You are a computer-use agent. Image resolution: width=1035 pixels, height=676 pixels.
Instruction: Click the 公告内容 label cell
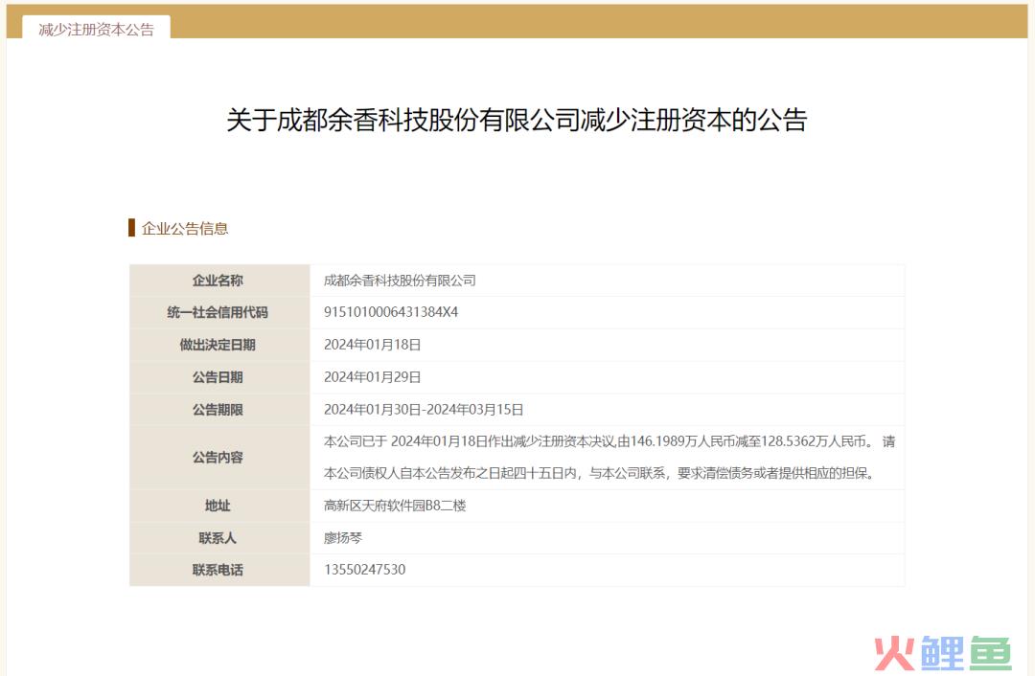coord(218,458)
